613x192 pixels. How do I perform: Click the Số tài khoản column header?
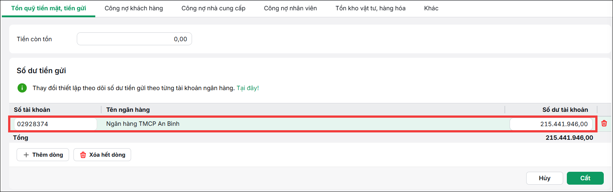click(32, 110)
